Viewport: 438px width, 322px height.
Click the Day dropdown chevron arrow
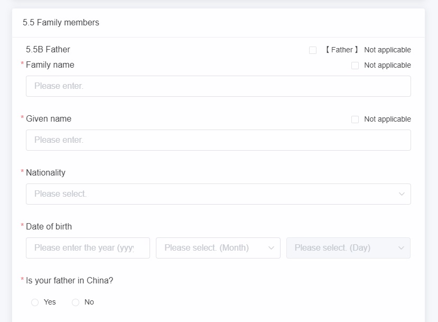click(x=401, y=248)
